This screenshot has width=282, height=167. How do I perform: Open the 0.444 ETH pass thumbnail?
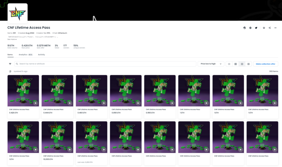coord(57,91)
